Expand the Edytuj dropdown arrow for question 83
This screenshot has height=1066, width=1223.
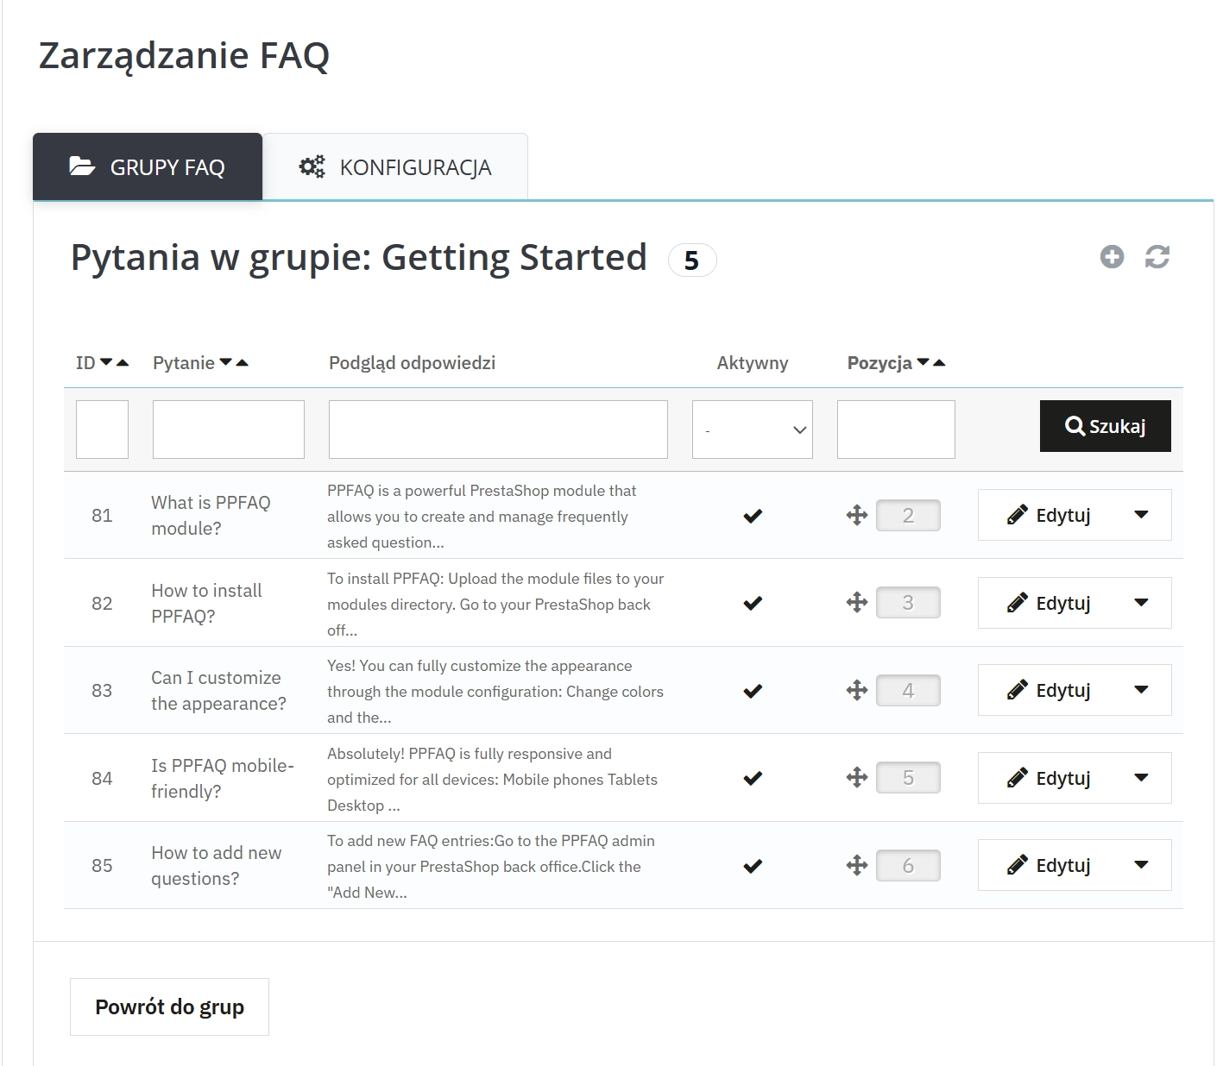[x=1142, y=690]
